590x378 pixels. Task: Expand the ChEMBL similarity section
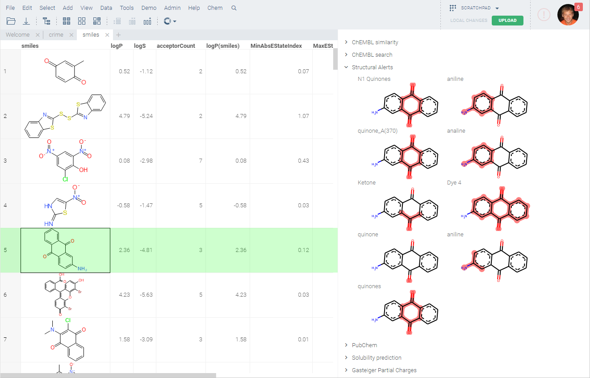click(x=346, y=42)
